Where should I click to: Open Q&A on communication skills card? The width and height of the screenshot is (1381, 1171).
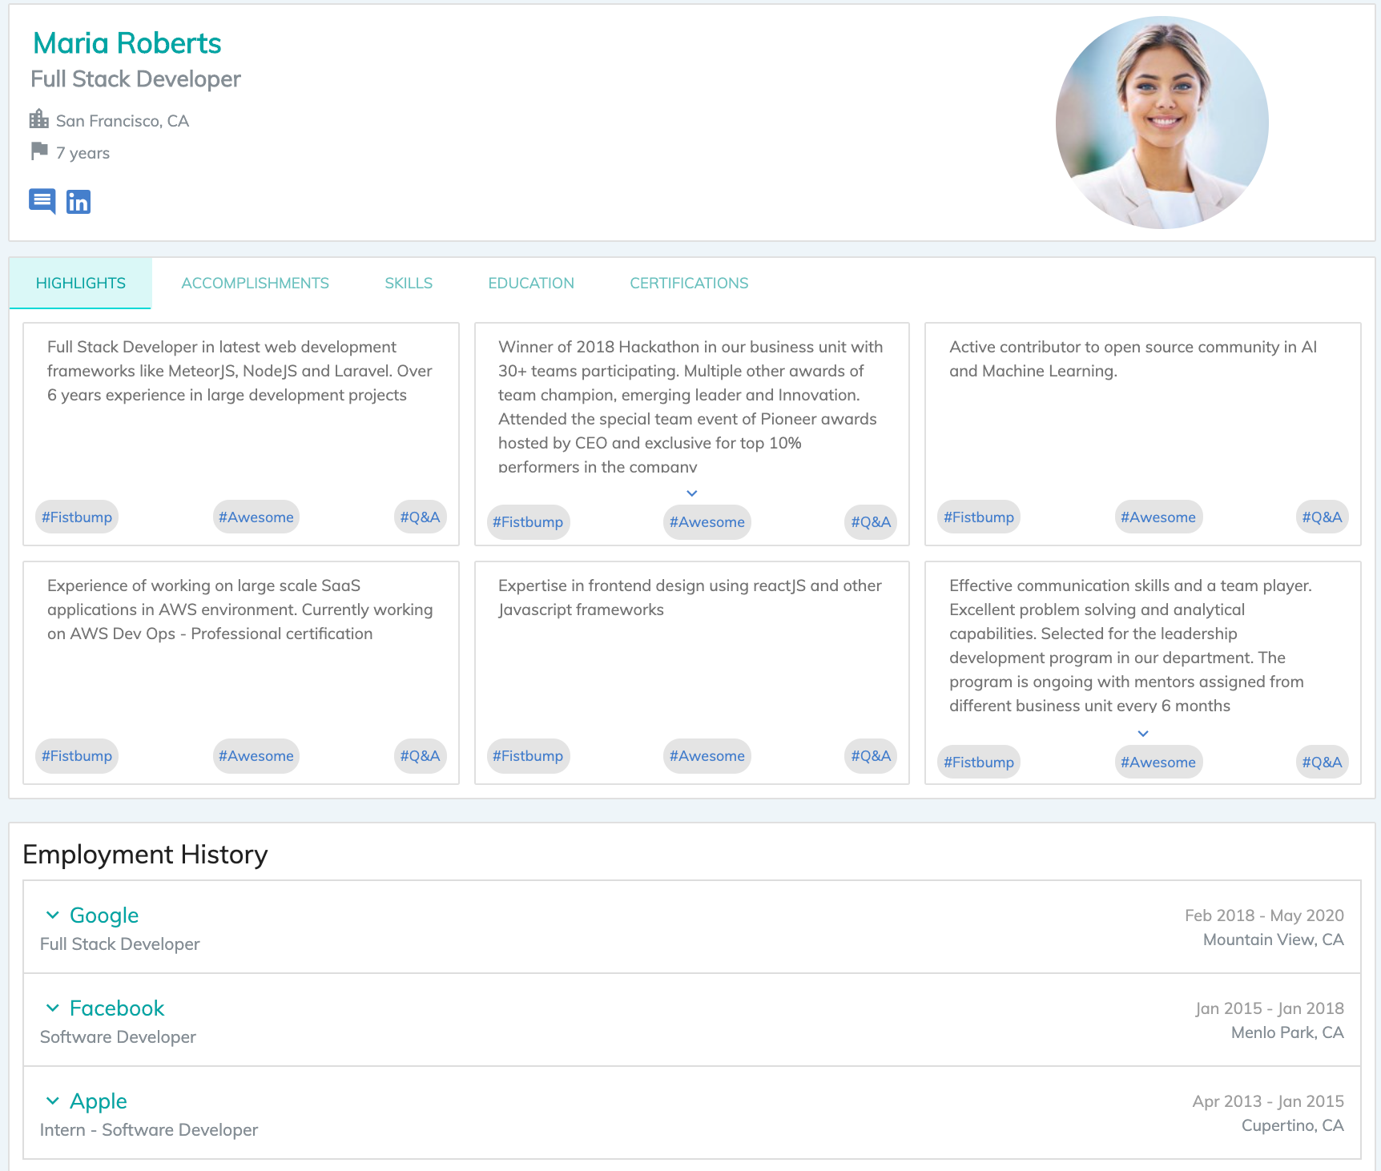[x=1323, y=763]
